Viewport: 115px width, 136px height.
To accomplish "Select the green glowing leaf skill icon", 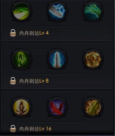I will 21,59.
